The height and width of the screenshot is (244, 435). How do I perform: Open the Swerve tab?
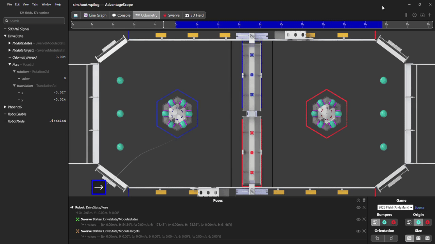[171, 15]
